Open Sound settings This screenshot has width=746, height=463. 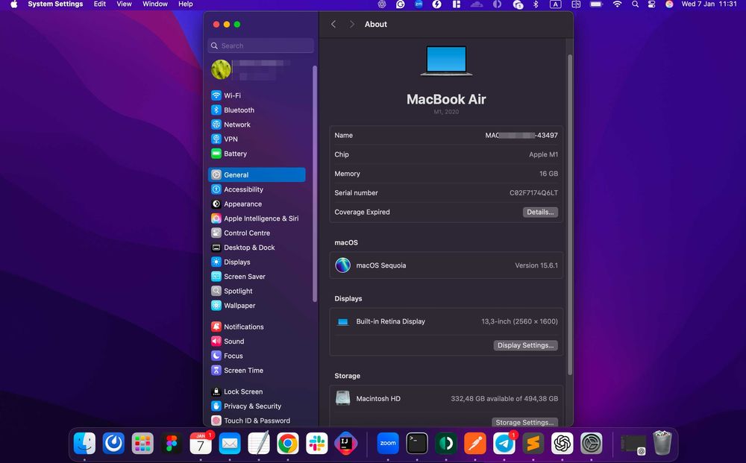[257, 341]
